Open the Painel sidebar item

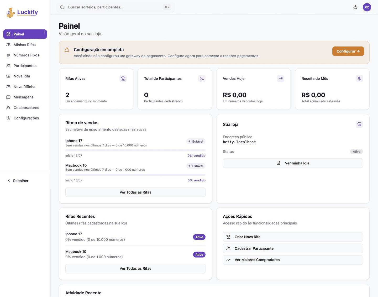(x=25, y=34)
